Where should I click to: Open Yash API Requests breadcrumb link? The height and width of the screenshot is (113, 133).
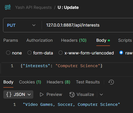pos(33,7)
